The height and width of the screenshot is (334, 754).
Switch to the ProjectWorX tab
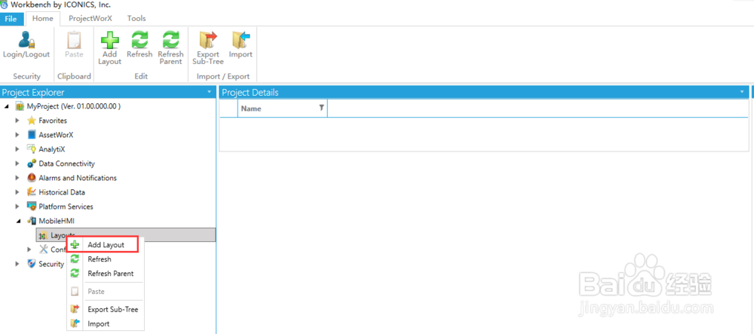pos(90,19)
